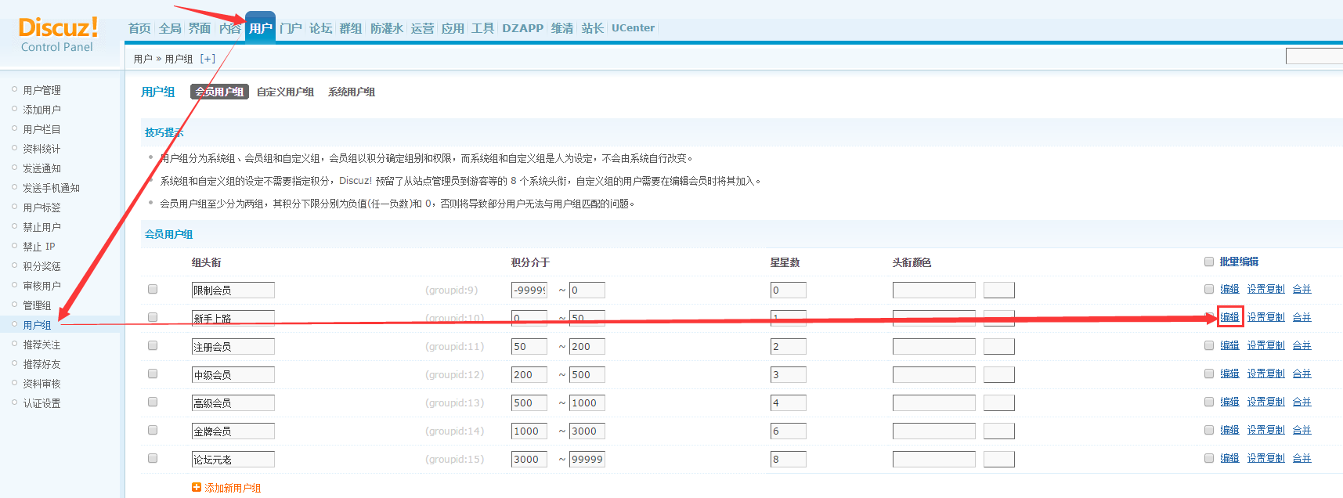1343x498 pixels.
Task: Open the color picker swatch for 限制会员
Action: click(x=998, y=290)
